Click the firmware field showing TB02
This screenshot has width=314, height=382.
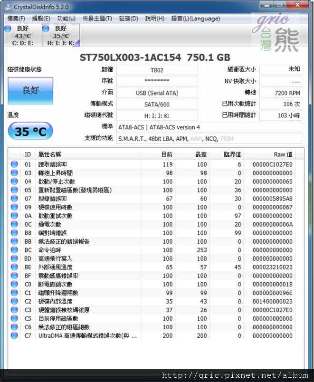pos(157,70)
